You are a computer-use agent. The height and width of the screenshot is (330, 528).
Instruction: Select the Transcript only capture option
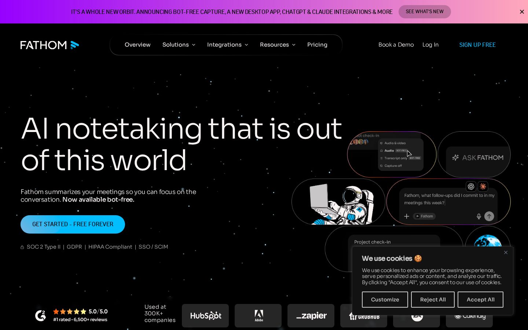(x=400, y=158)
